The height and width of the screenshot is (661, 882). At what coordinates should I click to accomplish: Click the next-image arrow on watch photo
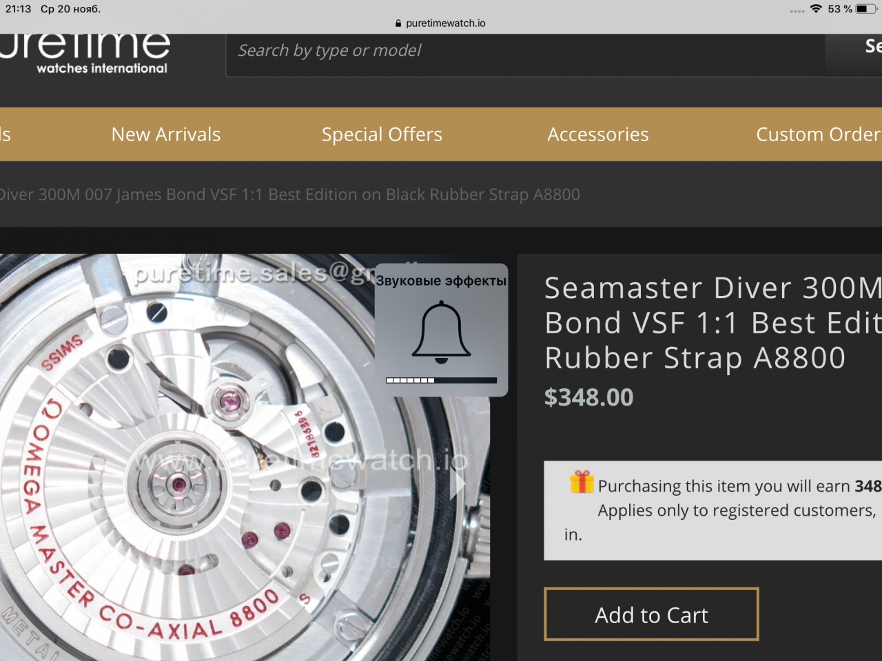tap(458, 483)
